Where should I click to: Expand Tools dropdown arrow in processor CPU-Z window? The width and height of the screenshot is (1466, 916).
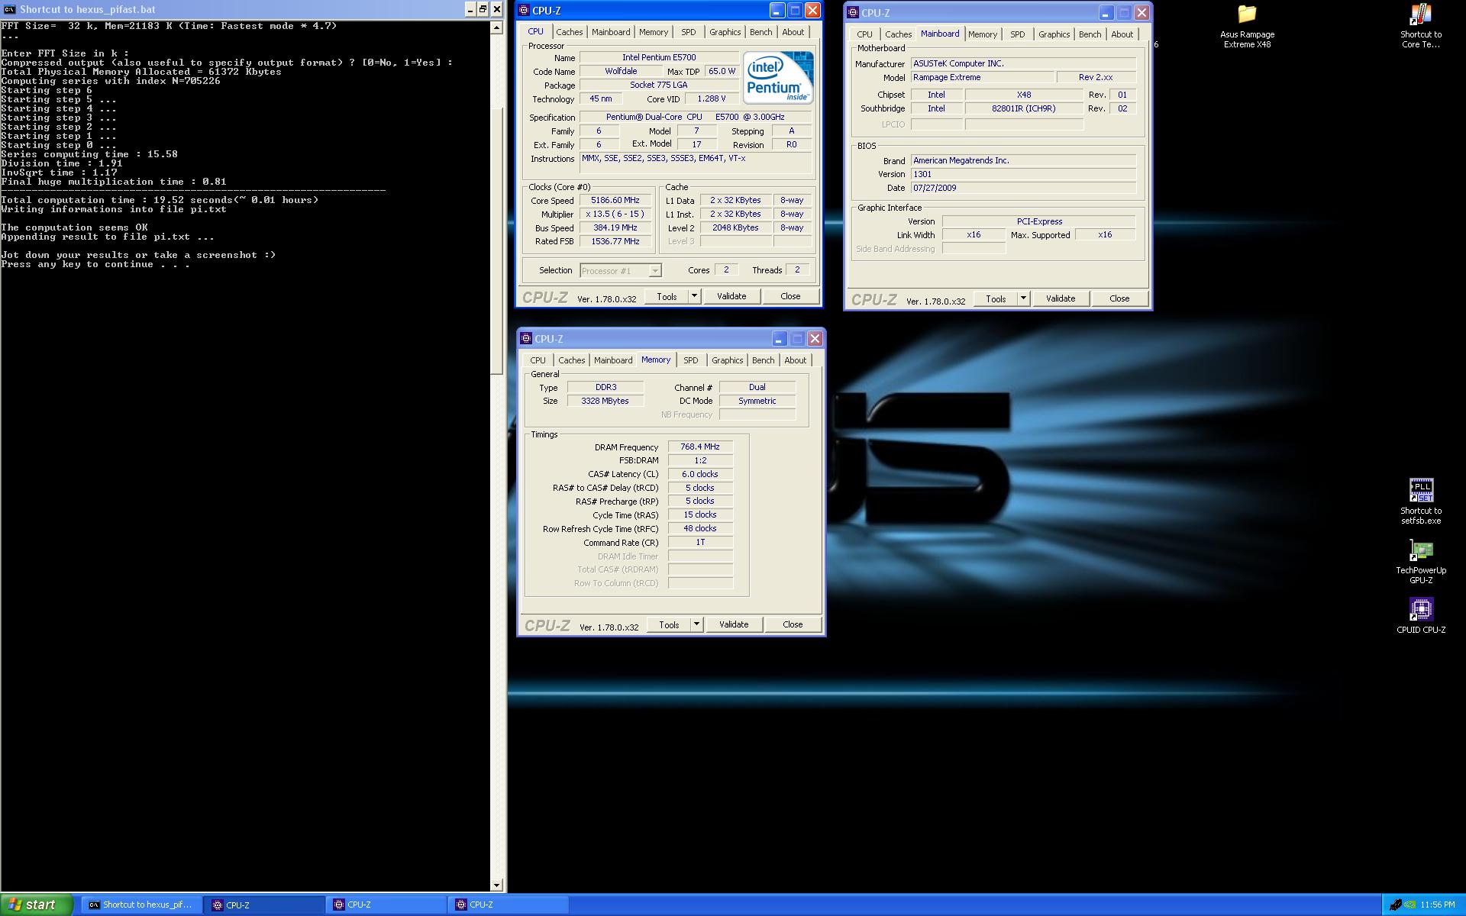(x=694, y=296)
